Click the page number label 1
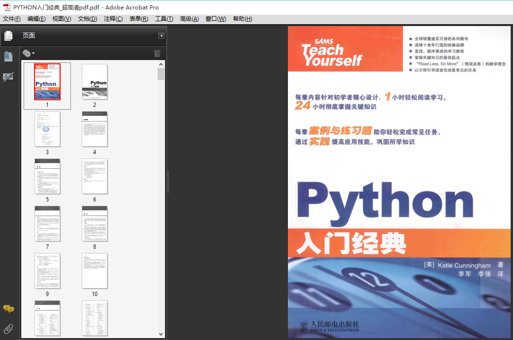513x340 pixels. [47, 105]
